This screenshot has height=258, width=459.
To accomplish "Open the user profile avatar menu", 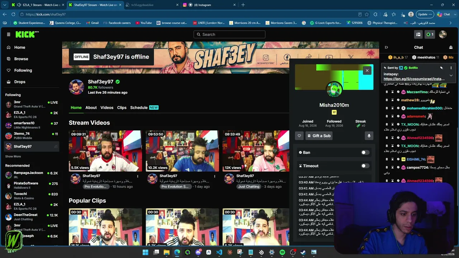I will [443, 34].
